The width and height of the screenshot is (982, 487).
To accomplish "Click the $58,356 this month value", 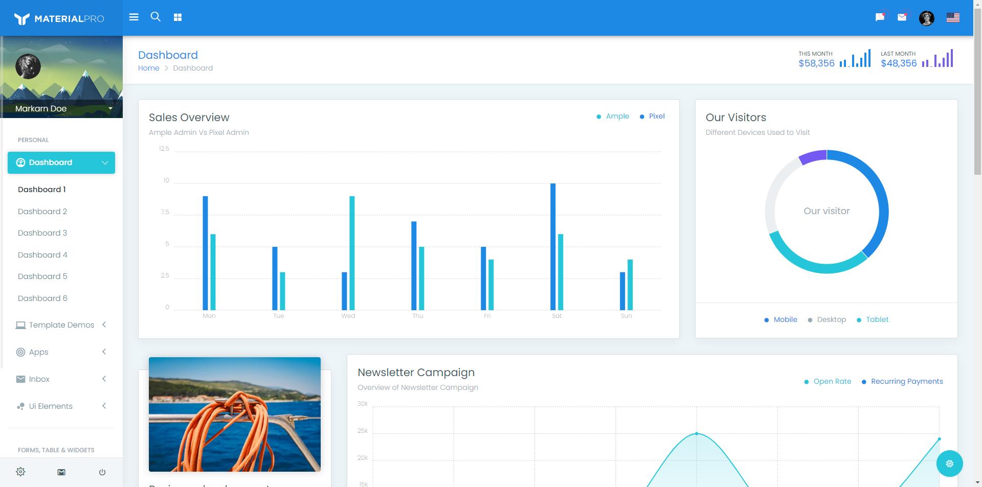I will tap(817, 63).
